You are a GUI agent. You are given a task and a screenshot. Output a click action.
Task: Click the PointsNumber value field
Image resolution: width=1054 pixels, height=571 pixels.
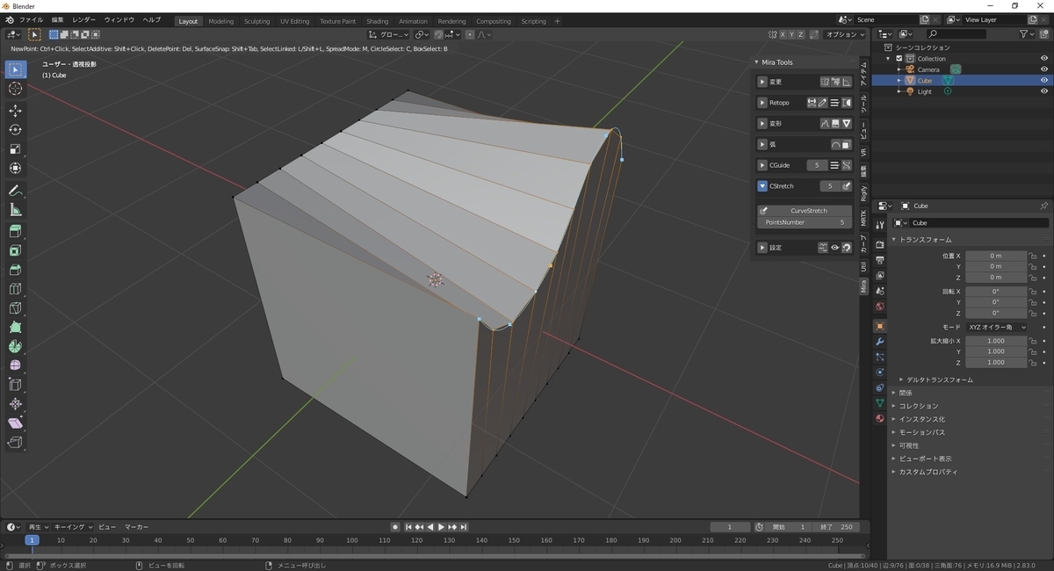(804, 222)
